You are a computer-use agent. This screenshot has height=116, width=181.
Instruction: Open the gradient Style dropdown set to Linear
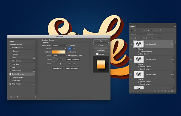coord(60,55)
